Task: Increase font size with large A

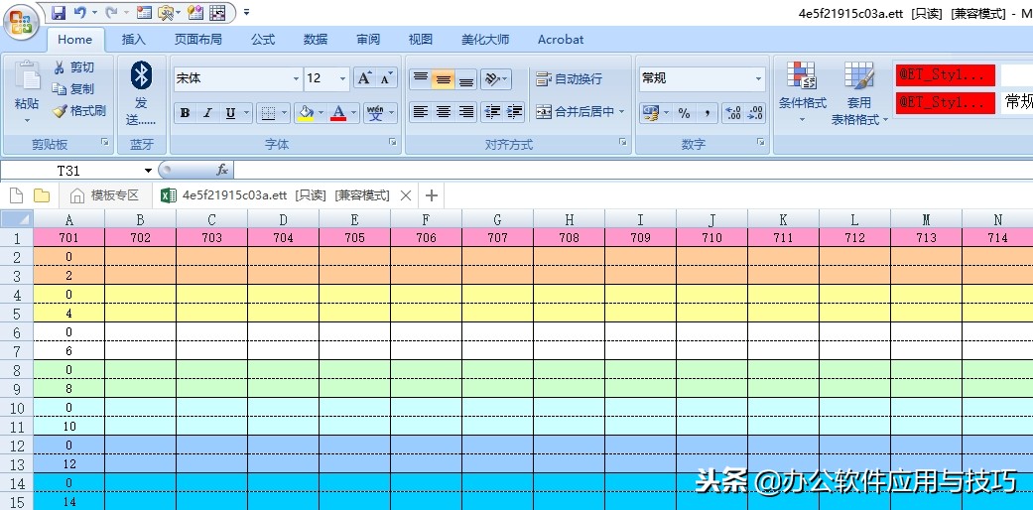Action: [363, 78]
